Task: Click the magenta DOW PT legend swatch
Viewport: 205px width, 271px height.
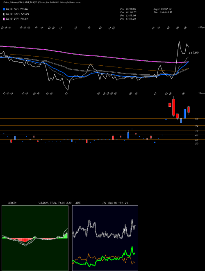Action: (4, 19)
